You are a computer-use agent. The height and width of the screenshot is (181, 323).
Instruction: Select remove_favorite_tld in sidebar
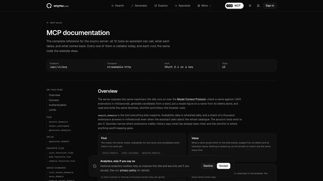tap(62, 161)
